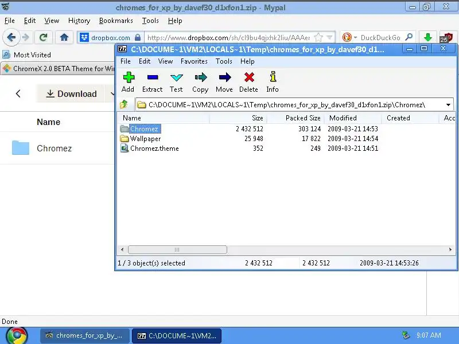Switch to the Mypal taskbar button
The image size is (459, 344).
point(85,335)
